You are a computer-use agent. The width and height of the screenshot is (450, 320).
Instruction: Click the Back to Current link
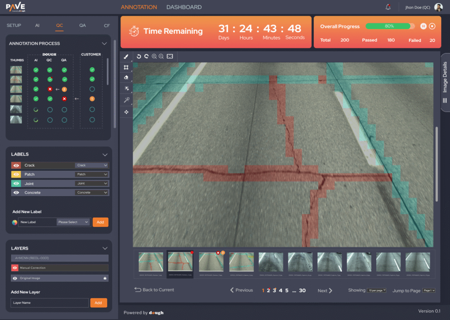tap(154, 290)
